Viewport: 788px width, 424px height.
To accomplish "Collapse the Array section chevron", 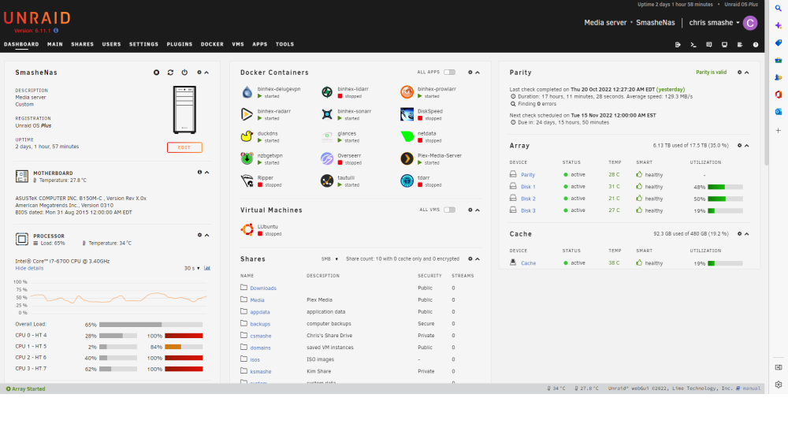I will pyautogui.click(x=747, y=146).
